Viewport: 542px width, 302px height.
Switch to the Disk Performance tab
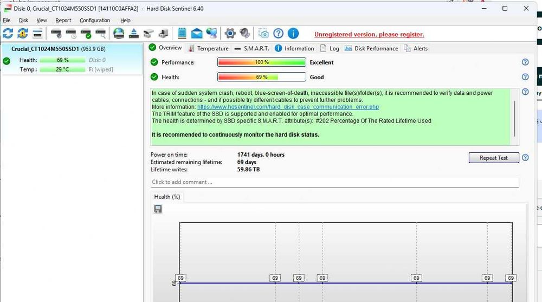371,48
